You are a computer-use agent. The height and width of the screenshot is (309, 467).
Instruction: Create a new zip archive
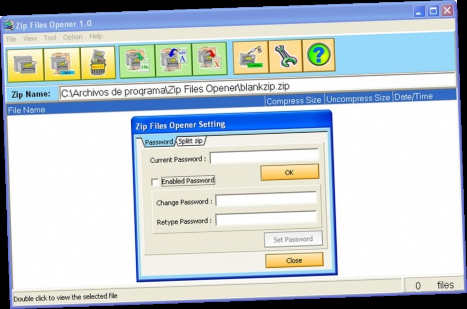click(26, 63)
